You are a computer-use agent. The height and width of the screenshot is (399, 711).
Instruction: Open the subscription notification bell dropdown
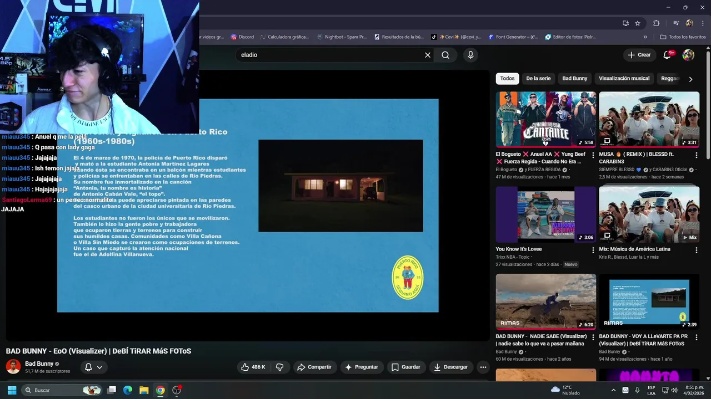tap(93, 367)
